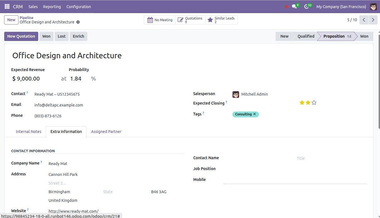380x218 pixels.
Task: Open the Mitchell Admin user avatar menu
Action: (x=373, y=6)
